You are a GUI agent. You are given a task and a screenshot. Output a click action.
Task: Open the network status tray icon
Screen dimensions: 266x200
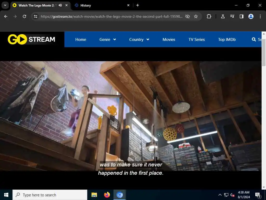coord(226,195)
